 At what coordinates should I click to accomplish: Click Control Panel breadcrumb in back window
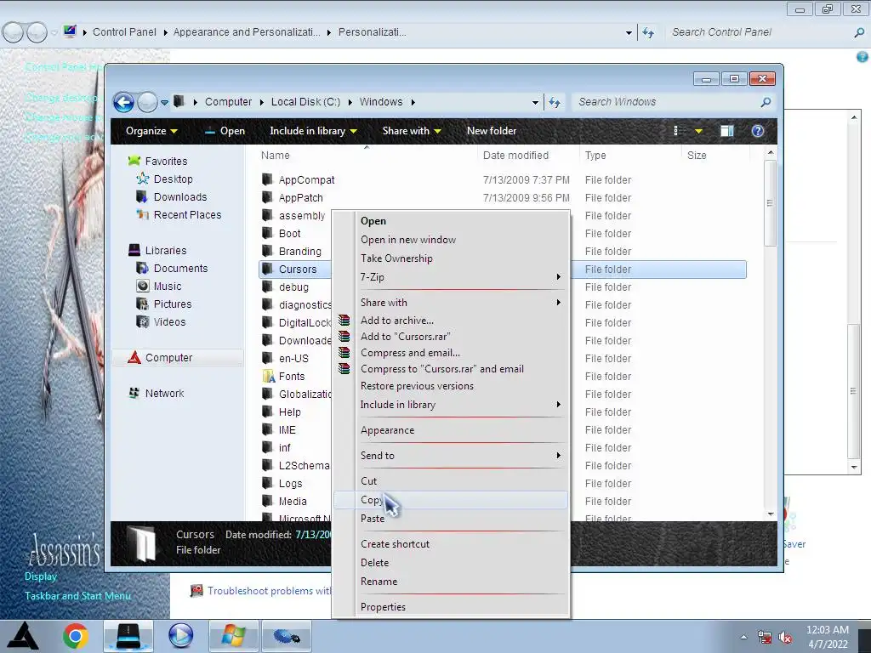pyautogui.click(x=124, y=32)
